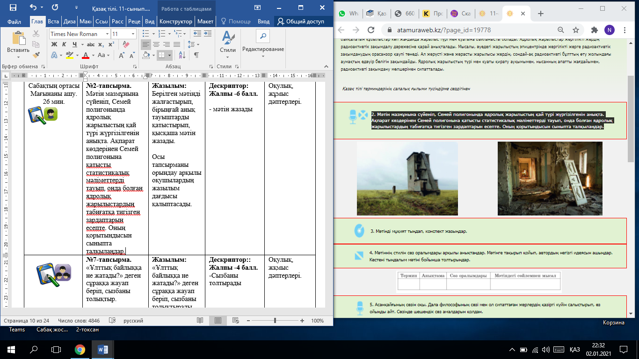The height and width of the screenshot is (359, 639).
Task: Toggle italic formatting (К)
Action: tap(64, 44)
